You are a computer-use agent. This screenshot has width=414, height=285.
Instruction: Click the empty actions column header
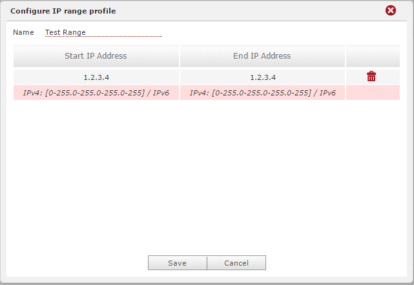coord(373,56)
